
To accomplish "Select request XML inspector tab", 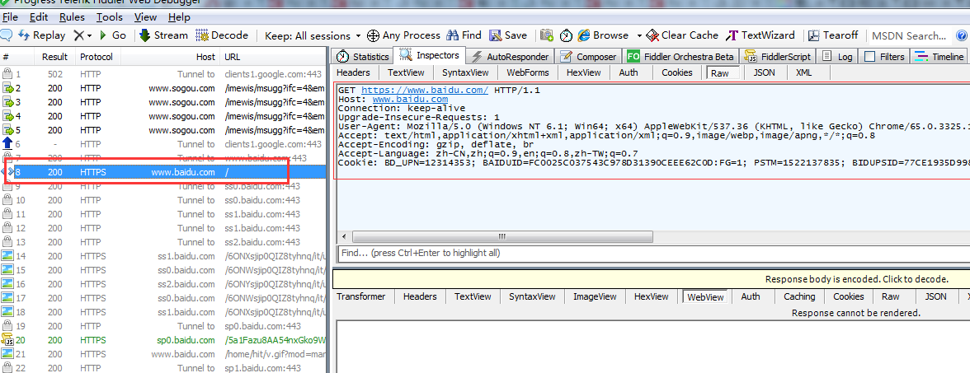I will pyautogui.click(x=803, y=72).
